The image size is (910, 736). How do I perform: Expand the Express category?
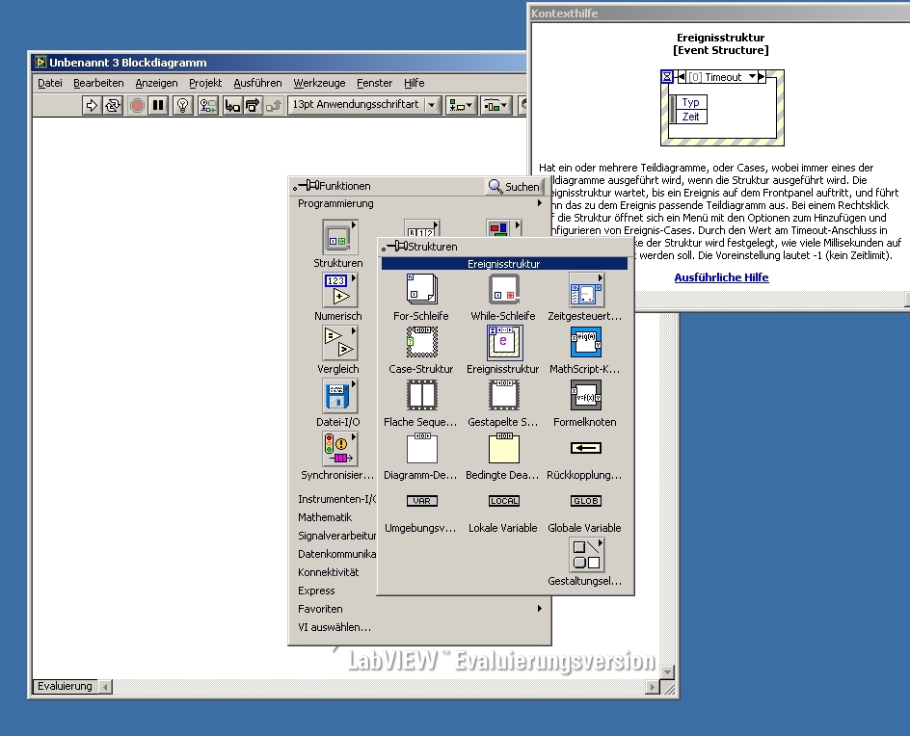coord(316,591)
